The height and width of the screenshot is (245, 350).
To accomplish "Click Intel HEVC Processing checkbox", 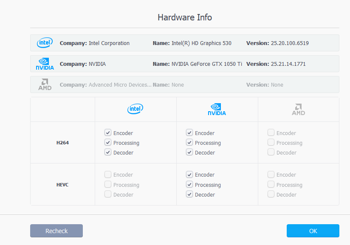I will [x=108, y=184].
